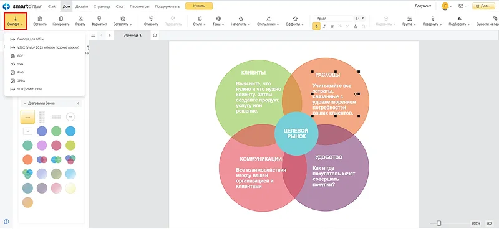Open the Эффекты dropdown
Viewport: 499px width, 229px height.
point(294,21)
